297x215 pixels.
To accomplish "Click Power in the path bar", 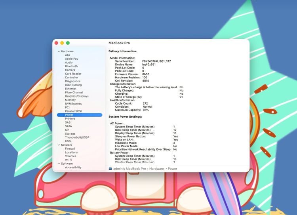I will tap(172, 169).
